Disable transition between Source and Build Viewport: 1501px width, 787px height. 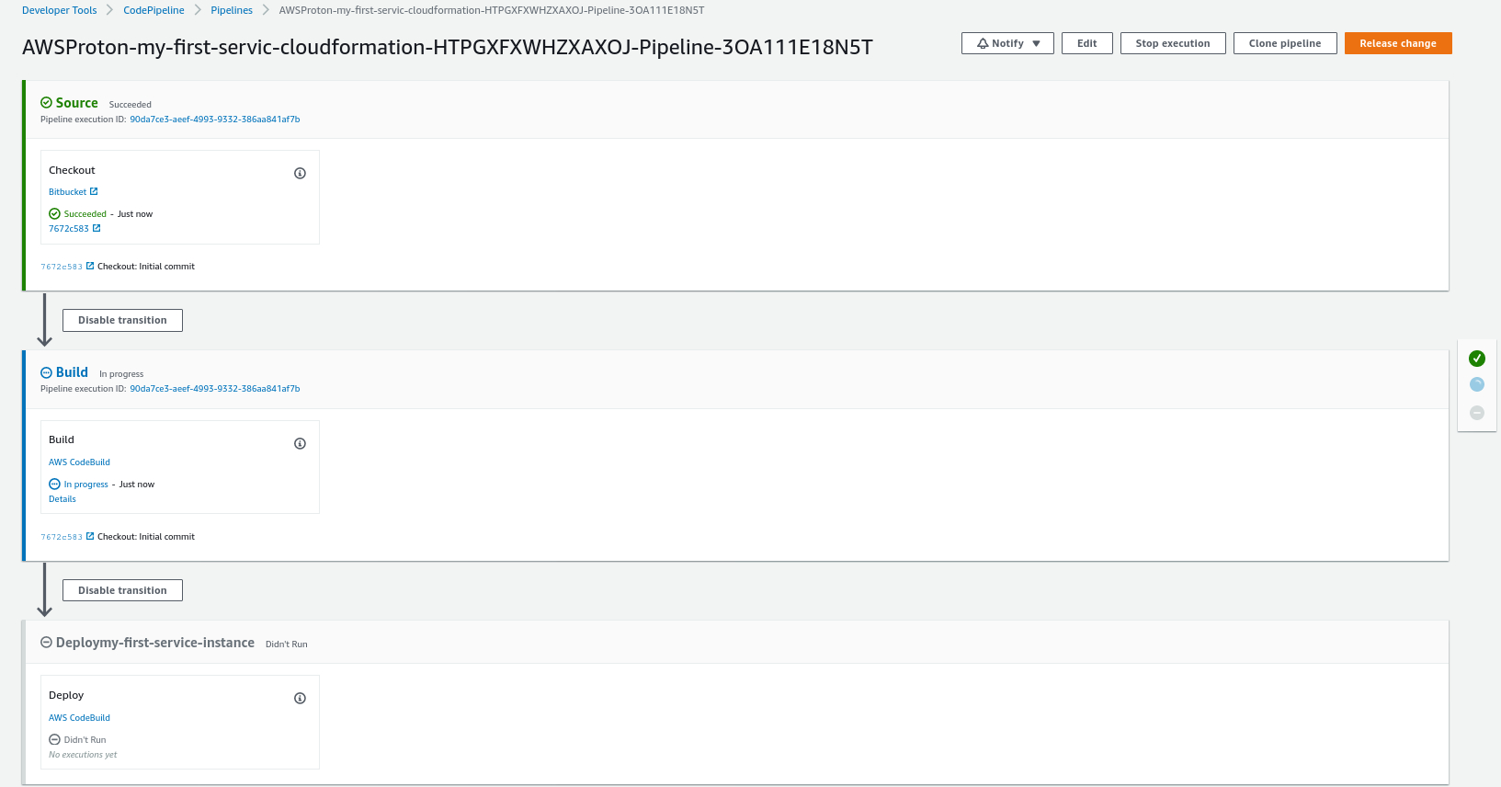point(122,320)
